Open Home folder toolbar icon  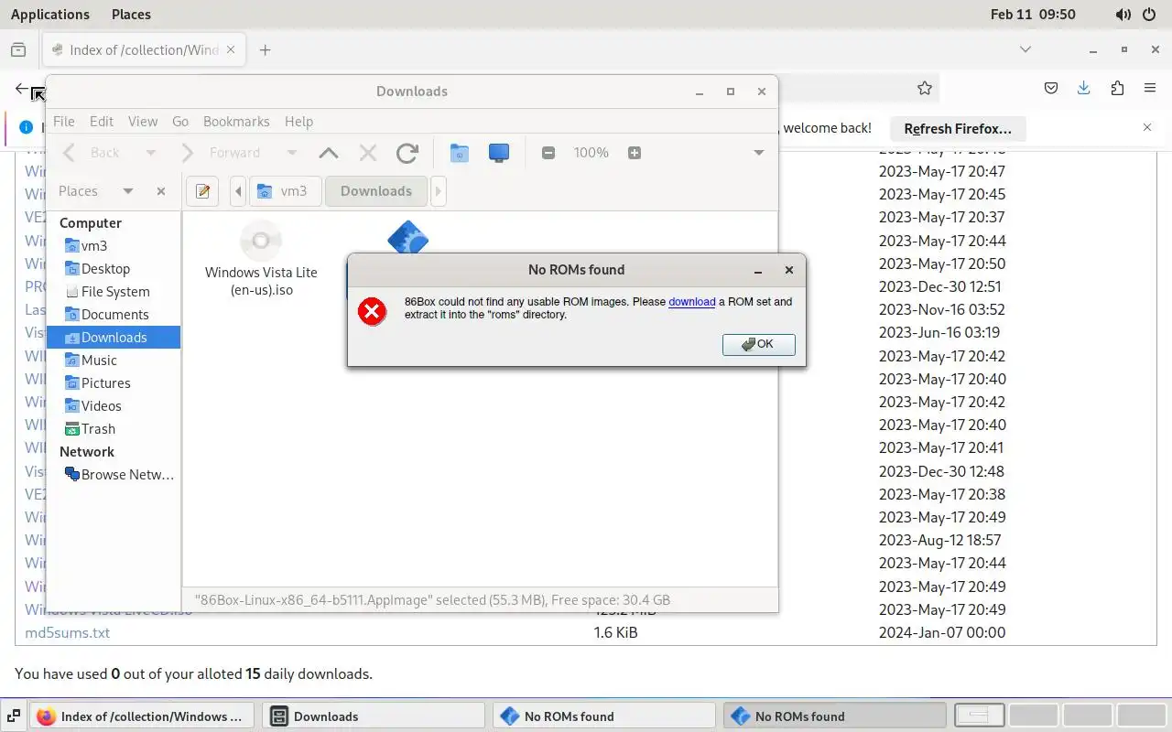pyautogui.click(x=460, y=153)
